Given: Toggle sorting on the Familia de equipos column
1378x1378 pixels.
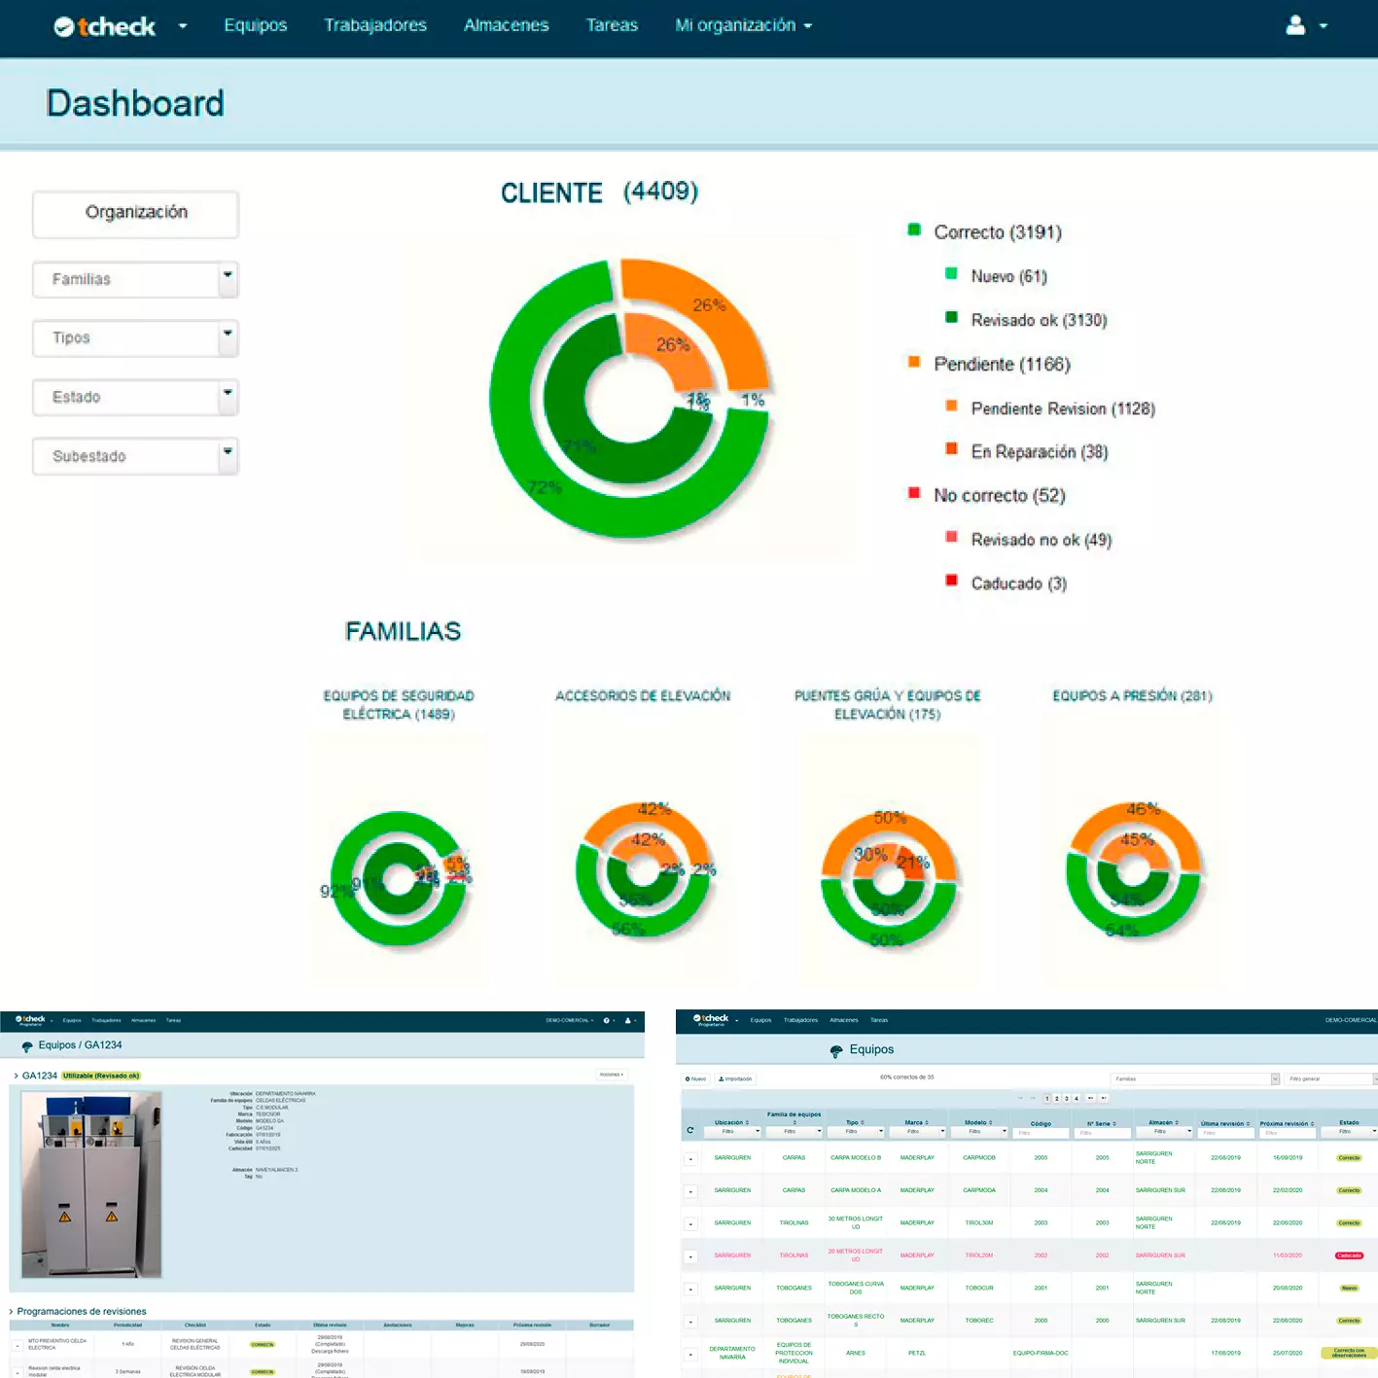Looking at the screenshot, I should point(795,1121).
